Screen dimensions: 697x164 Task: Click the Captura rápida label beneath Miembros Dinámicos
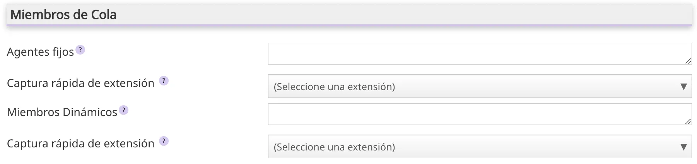(x=80, y=143)
